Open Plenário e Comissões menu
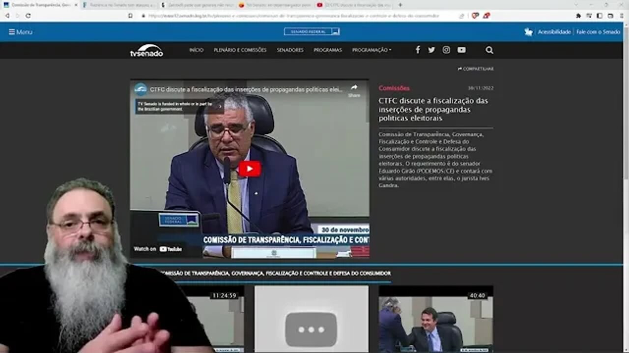The image size is (629, 353). (x=240, y=50)
